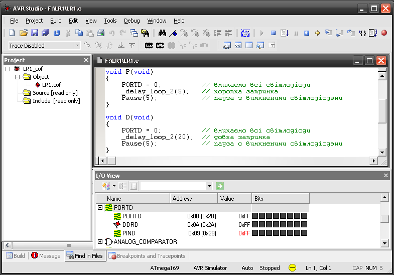
Task: Click the Step Over debug icon
Action: pyautogui.click(x=339, y=33)
